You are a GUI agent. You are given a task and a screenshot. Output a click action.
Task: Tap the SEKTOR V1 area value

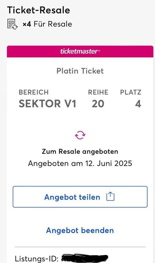click(47, 104)
